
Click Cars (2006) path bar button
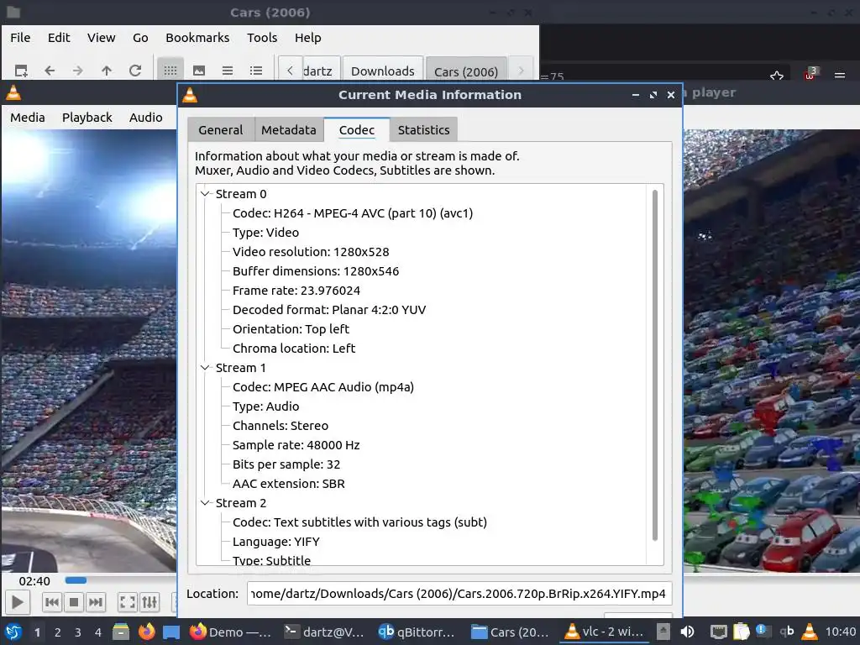[x=465, y=71]
